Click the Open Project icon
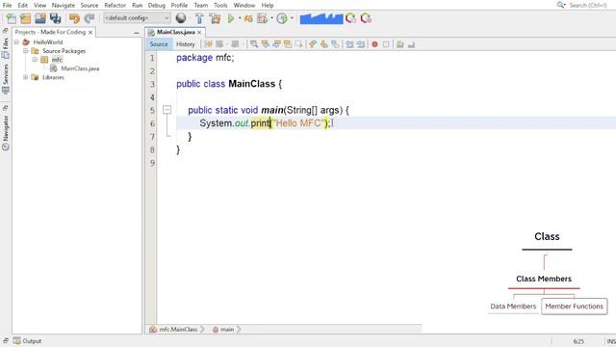 pos(40,18)
